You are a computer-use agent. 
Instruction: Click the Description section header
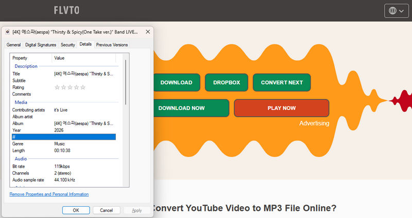pyautogui.click(x=26, y=66)
